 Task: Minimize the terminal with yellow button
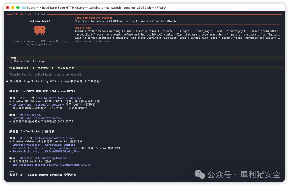[x=13, y=7]
